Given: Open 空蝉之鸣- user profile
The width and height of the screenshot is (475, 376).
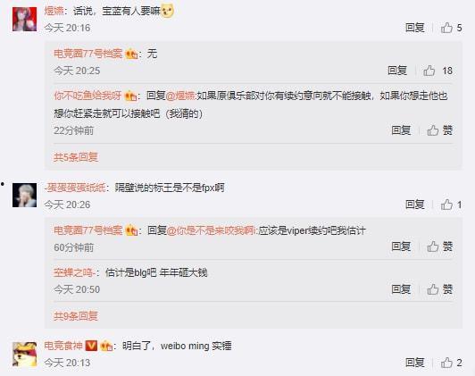Looking at the screenshot, I should [x=75, y=272].
